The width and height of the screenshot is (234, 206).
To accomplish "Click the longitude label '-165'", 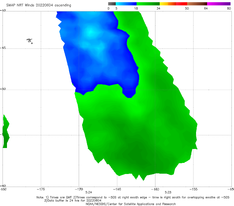I will [117, 189].
